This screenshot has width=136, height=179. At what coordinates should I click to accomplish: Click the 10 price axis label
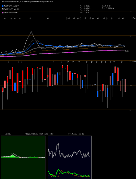(x=130, y=86)
